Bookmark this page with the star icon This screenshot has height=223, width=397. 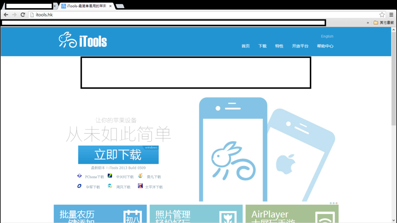click(x=382, y=15)
